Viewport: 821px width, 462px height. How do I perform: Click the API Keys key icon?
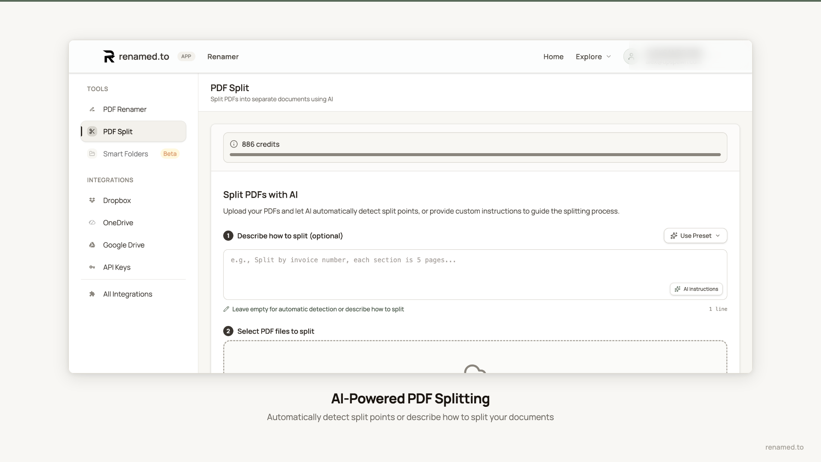tap(92, 267)
